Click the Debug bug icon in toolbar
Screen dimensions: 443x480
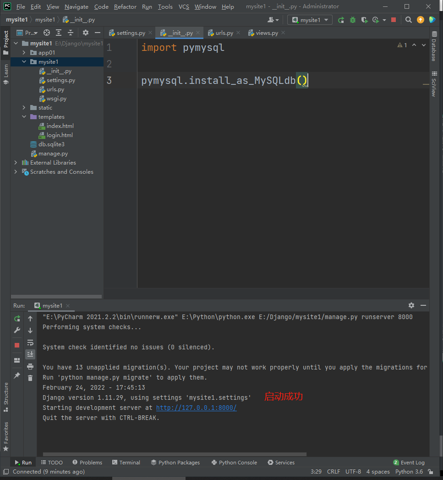click(352, 20)
